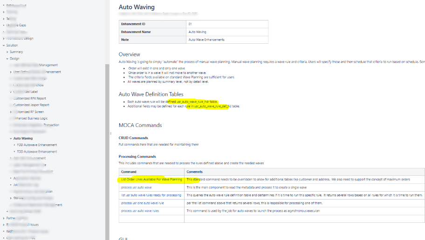Expand the Summary tree node
The height and width of the screenshot is (240, 425).
pos(7,52)
